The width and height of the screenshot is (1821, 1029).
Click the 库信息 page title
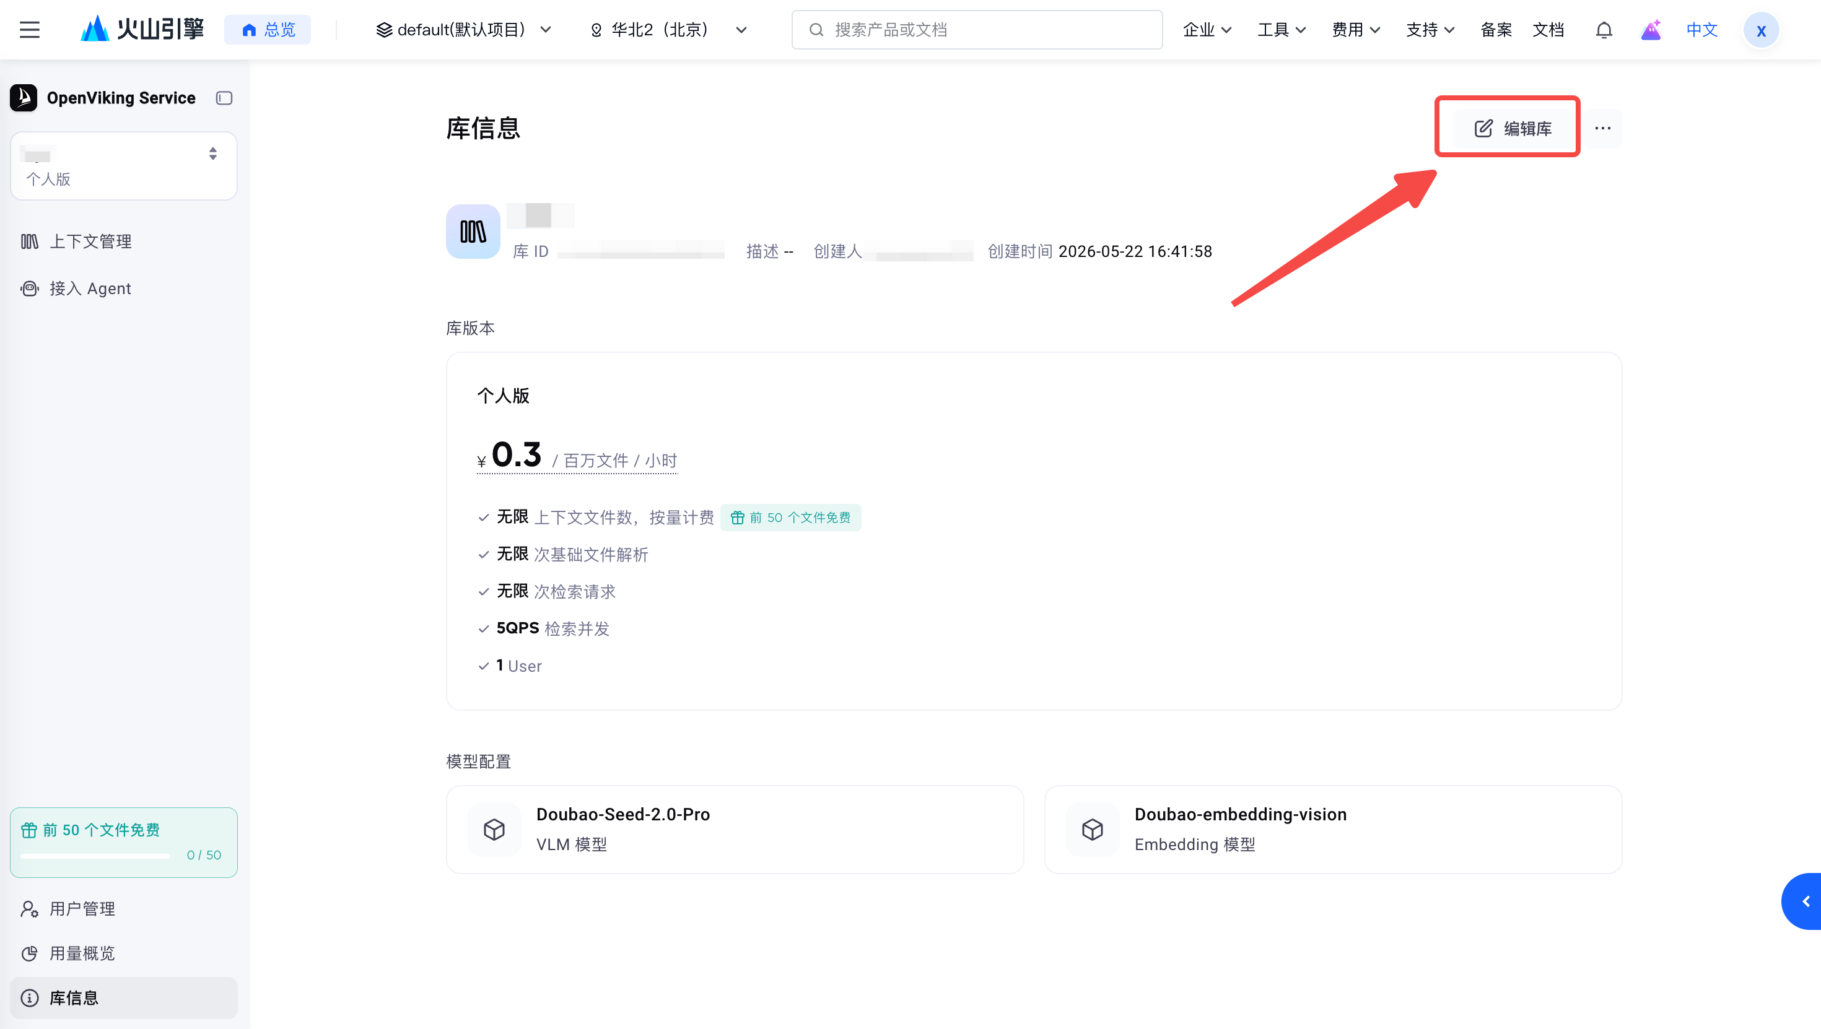[x=484, y=128]
